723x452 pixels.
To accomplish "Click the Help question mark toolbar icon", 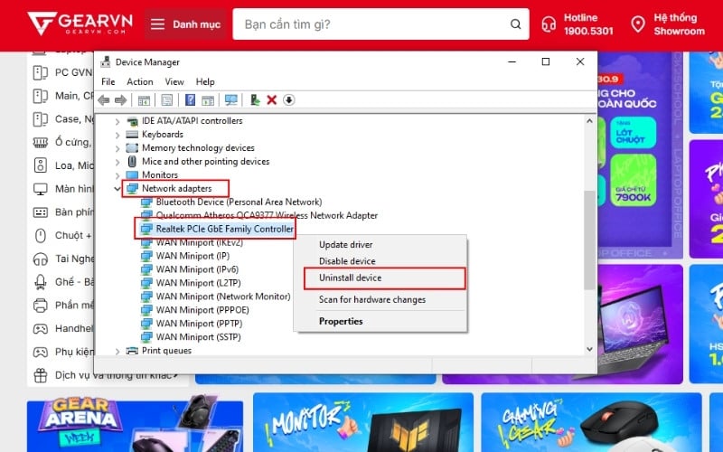I will pos(190,100).
